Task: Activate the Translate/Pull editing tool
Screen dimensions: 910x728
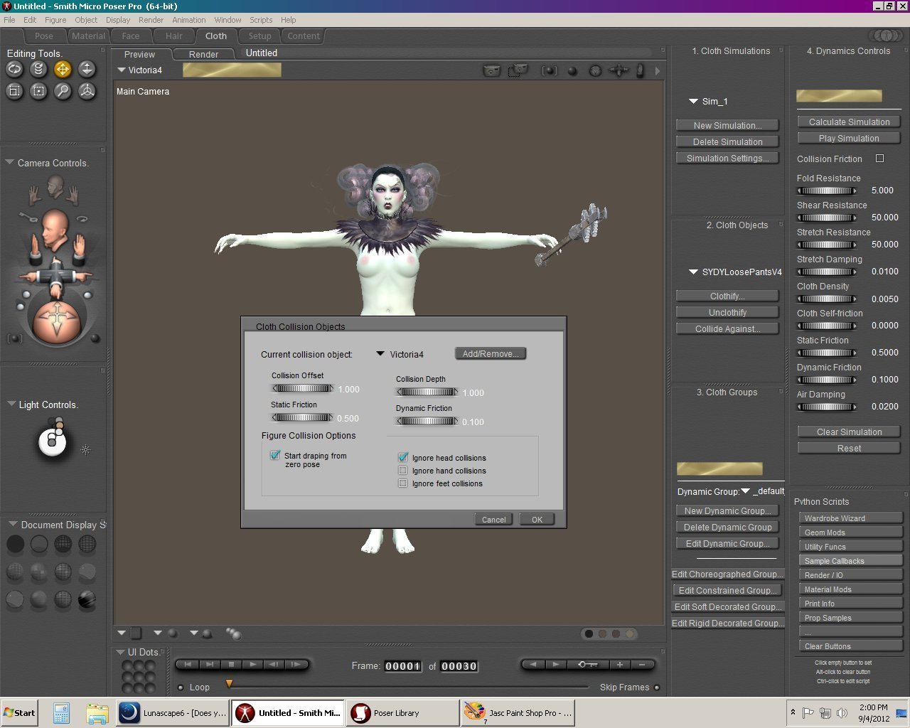Action: click(x=63, y=69)
